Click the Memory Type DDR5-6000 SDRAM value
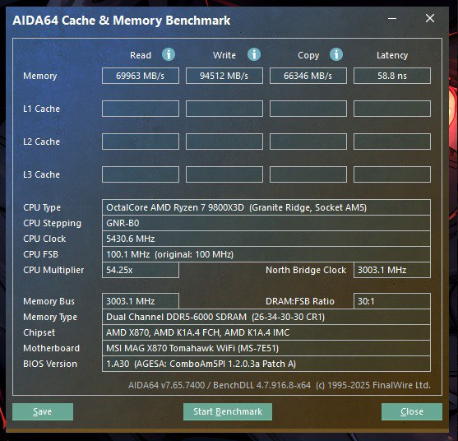Screen dimensions: 458x441 [266, 317]
